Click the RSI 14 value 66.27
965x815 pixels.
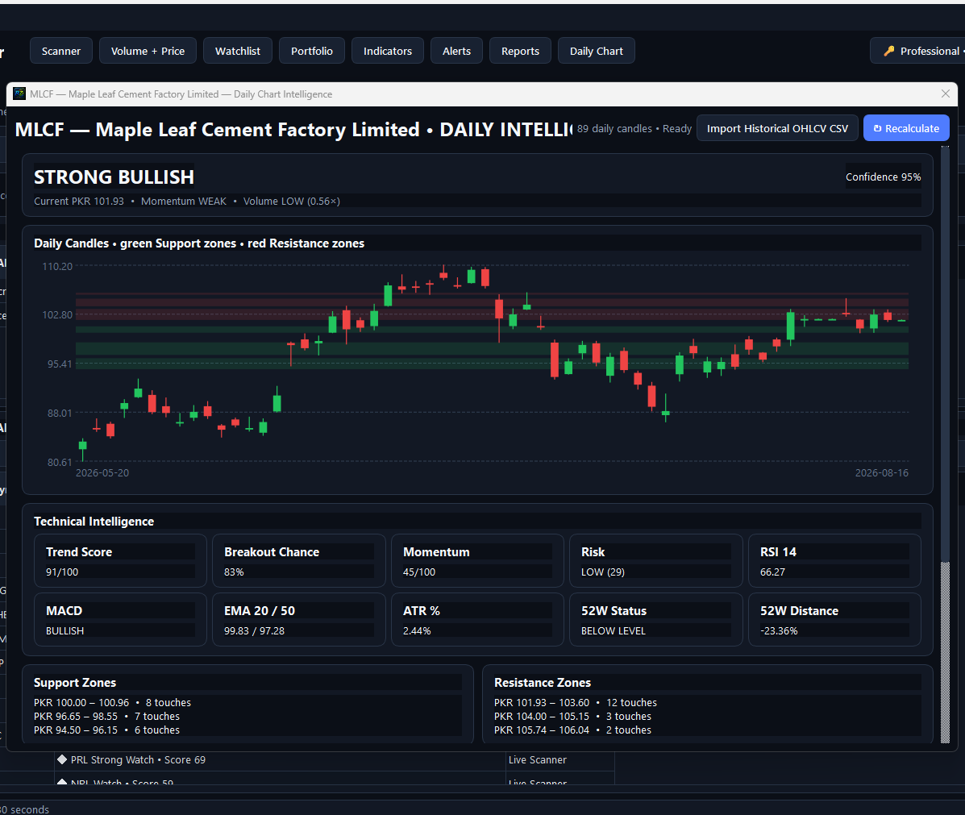click(x=772, y=572)
